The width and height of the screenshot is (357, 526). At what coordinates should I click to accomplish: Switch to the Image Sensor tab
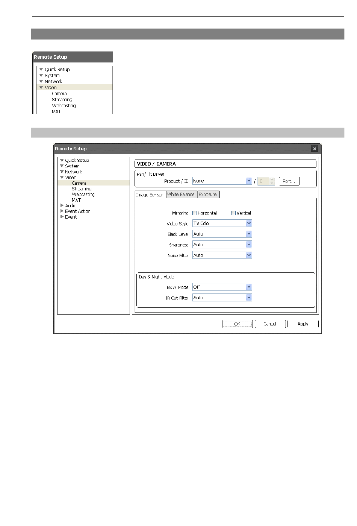(x=150, y=195)
